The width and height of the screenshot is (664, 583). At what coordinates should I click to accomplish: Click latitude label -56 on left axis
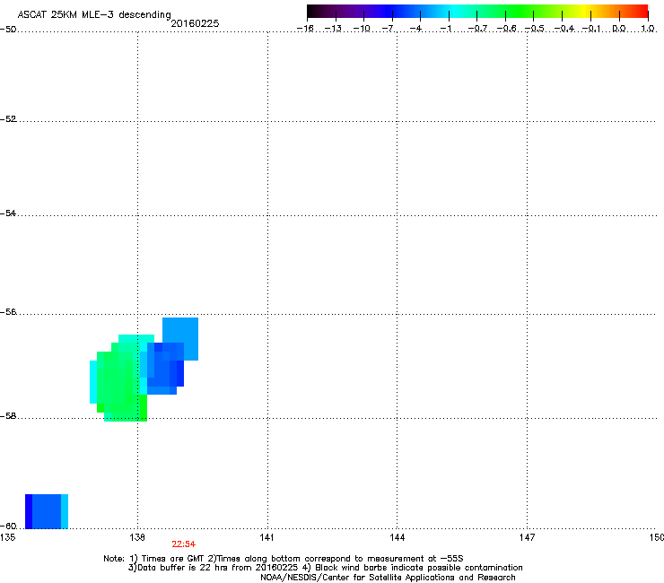coord(8,312)
